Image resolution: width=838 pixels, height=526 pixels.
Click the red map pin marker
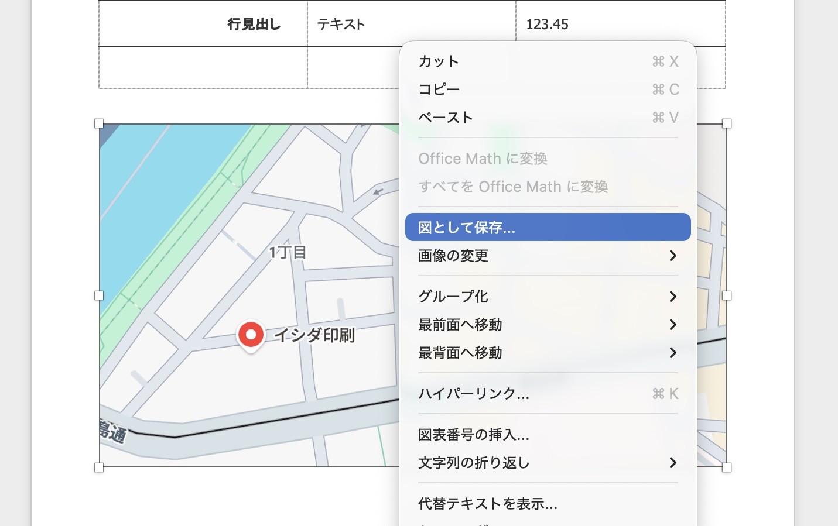tap(251, 336)
